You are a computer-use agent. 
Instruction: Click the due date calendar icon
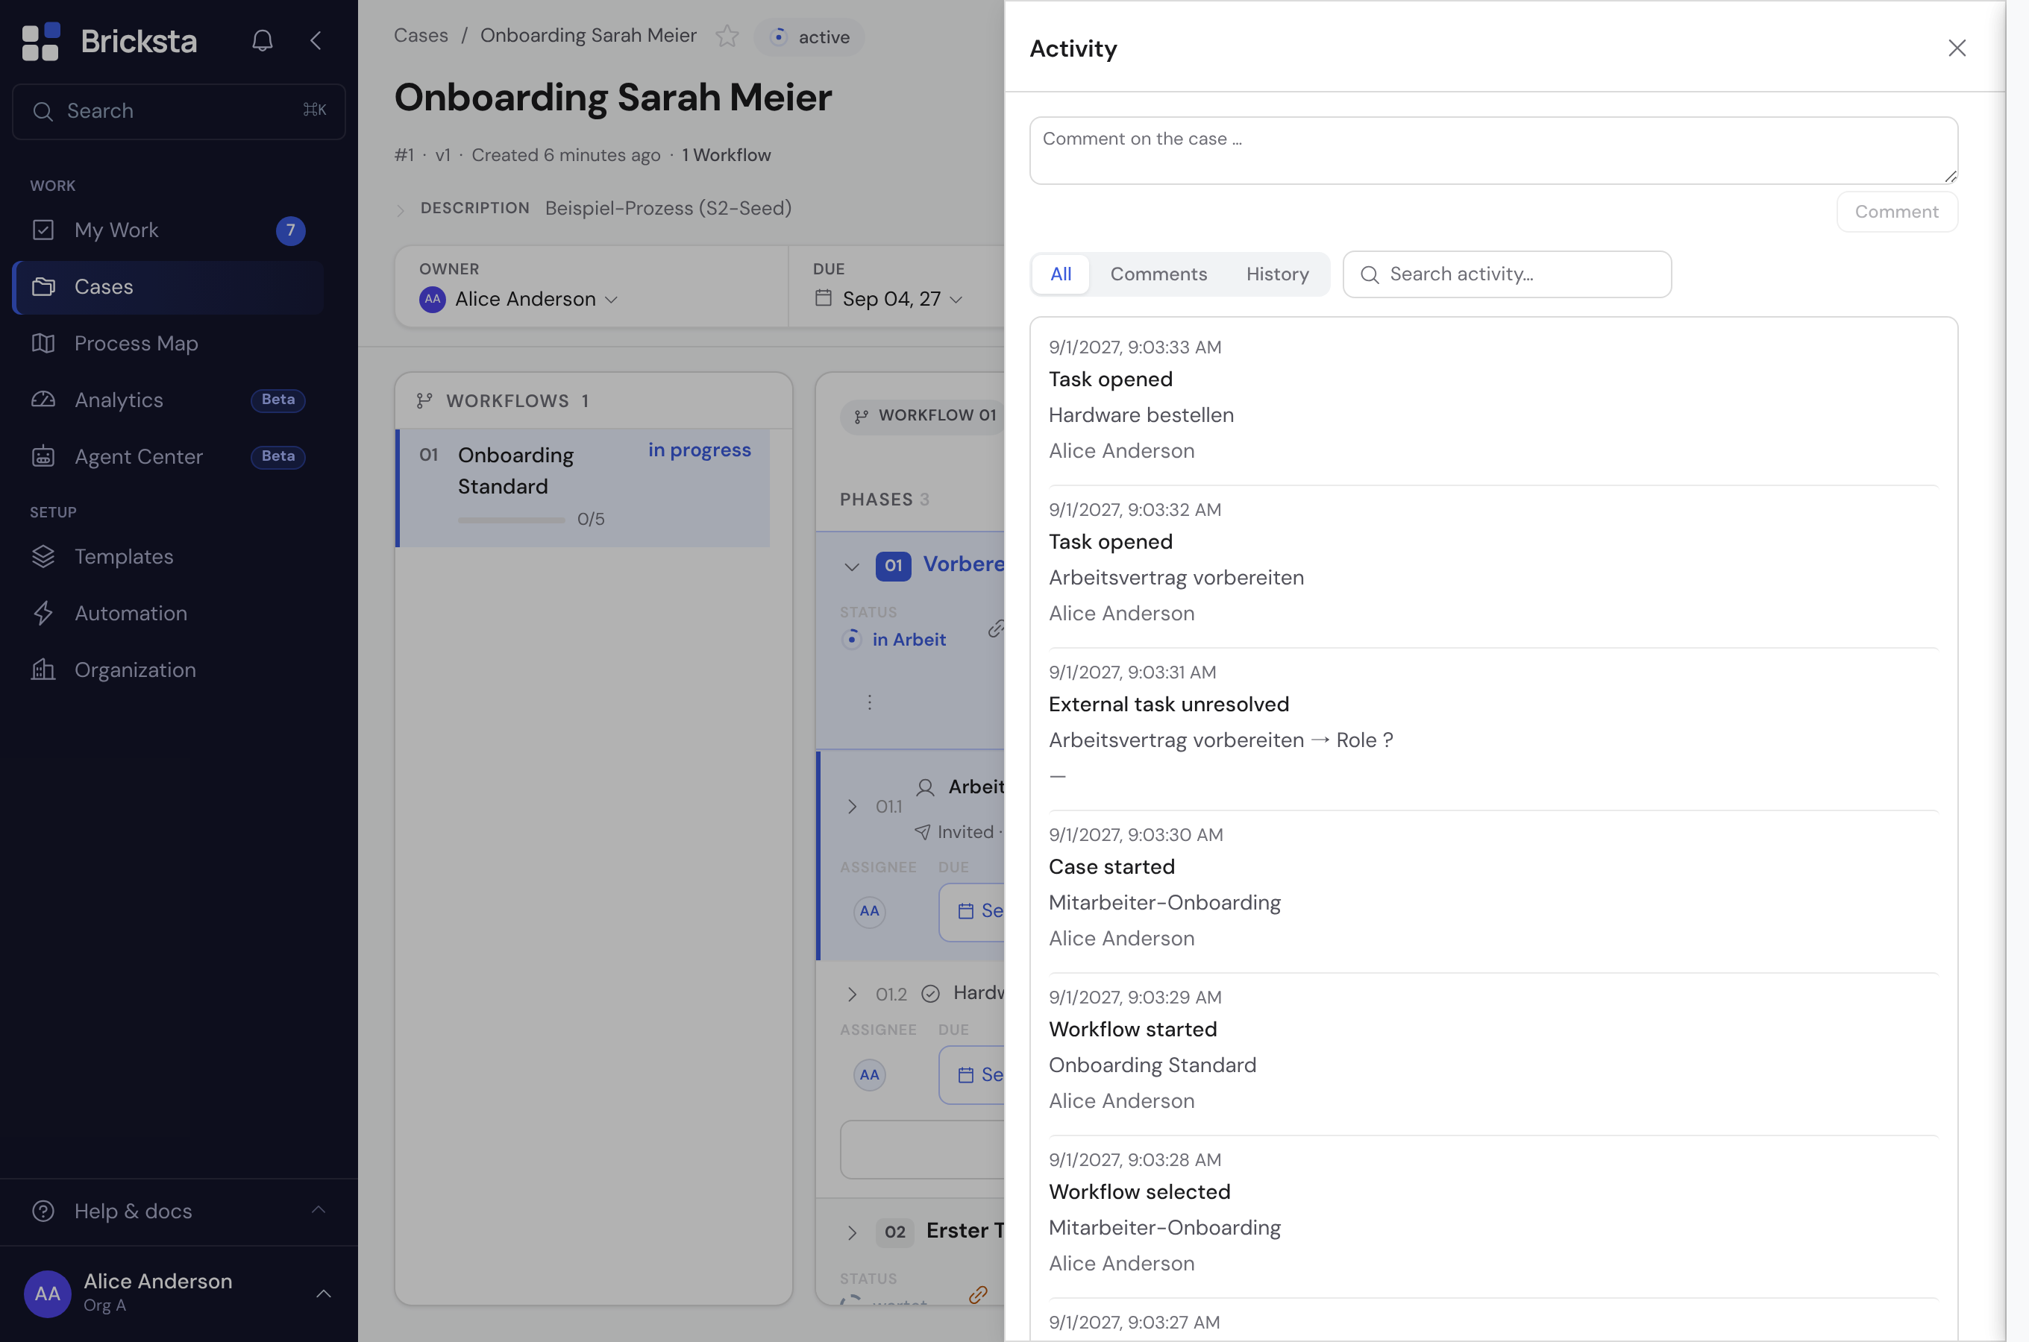[823, 297]
